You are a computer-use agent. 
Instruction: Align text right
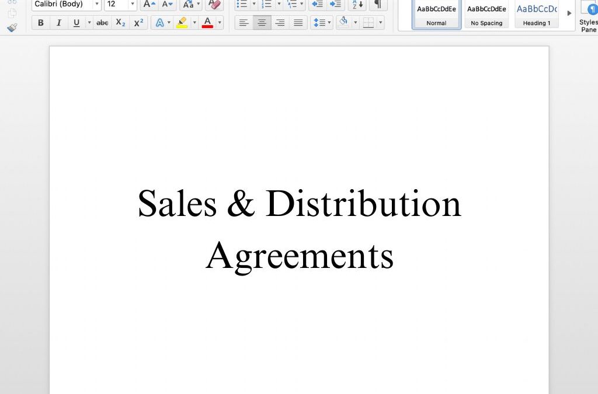(280, 23)
